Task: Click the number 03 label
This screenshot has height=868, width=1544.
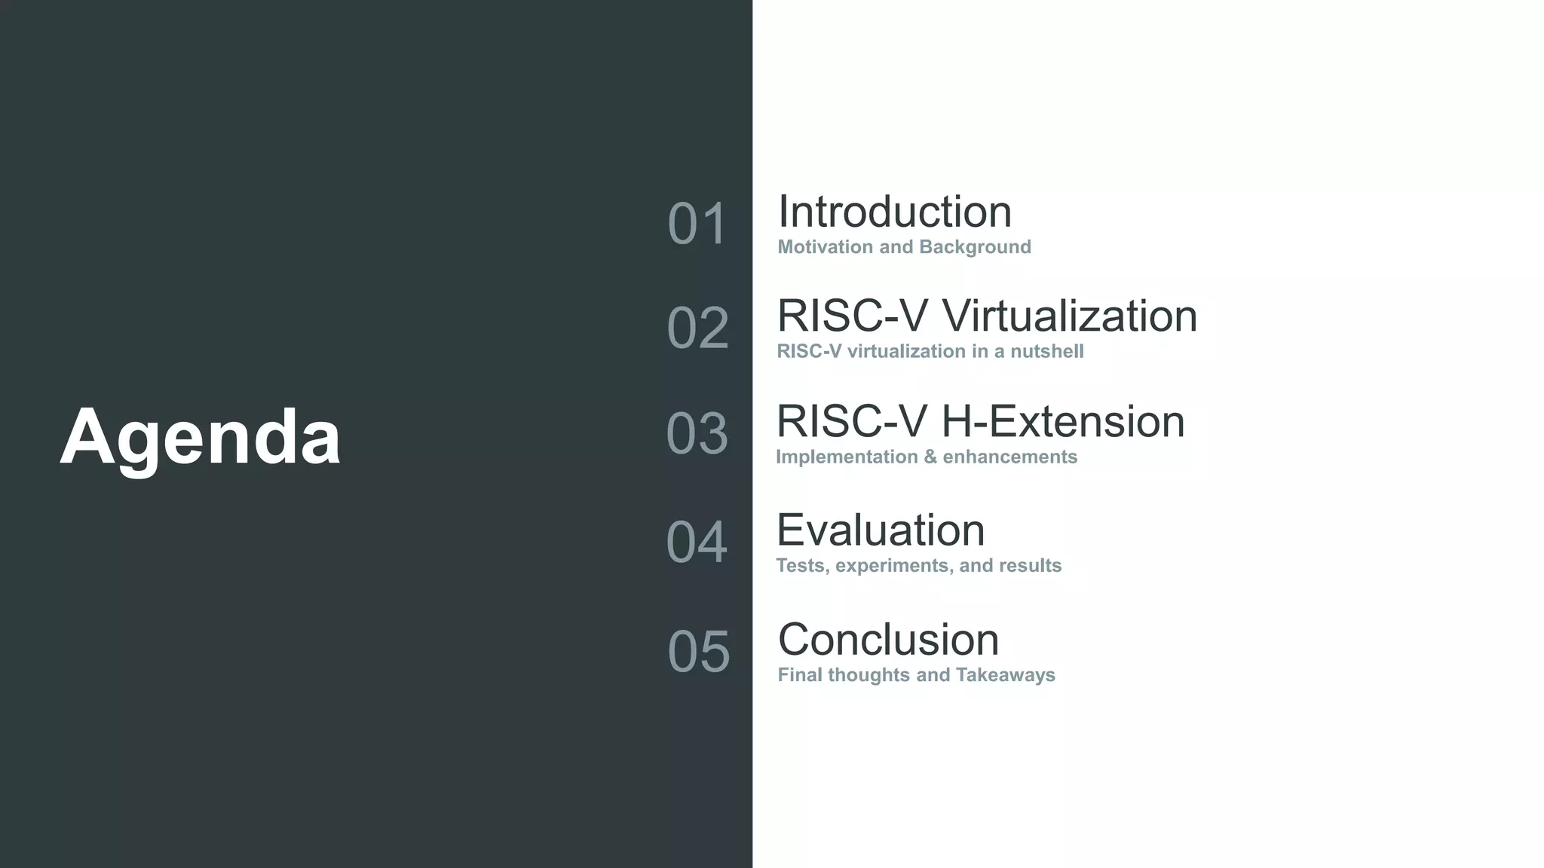Action: coord(697,434)
